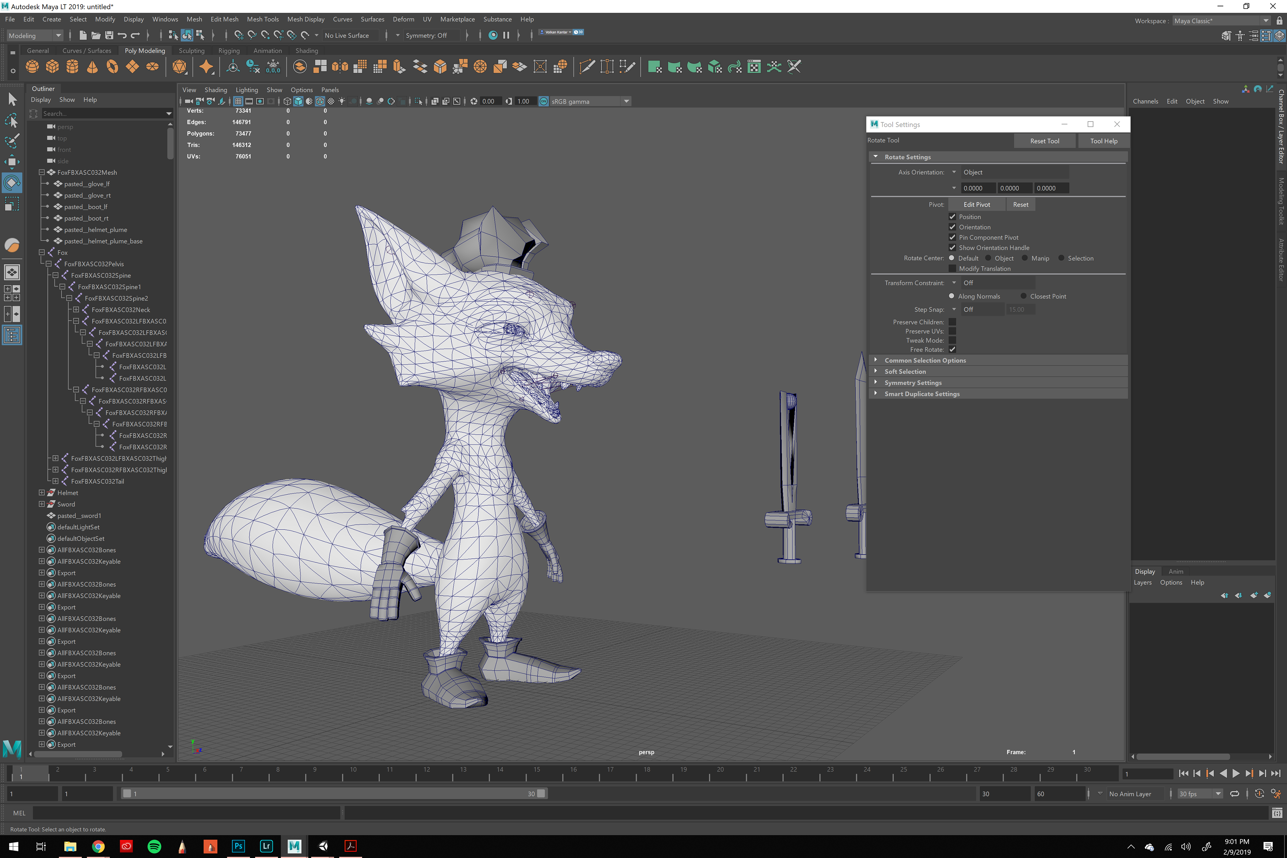1287x858 pixels.
Task: Expand the Helmet node in Outliner
Action: point(42,492)
